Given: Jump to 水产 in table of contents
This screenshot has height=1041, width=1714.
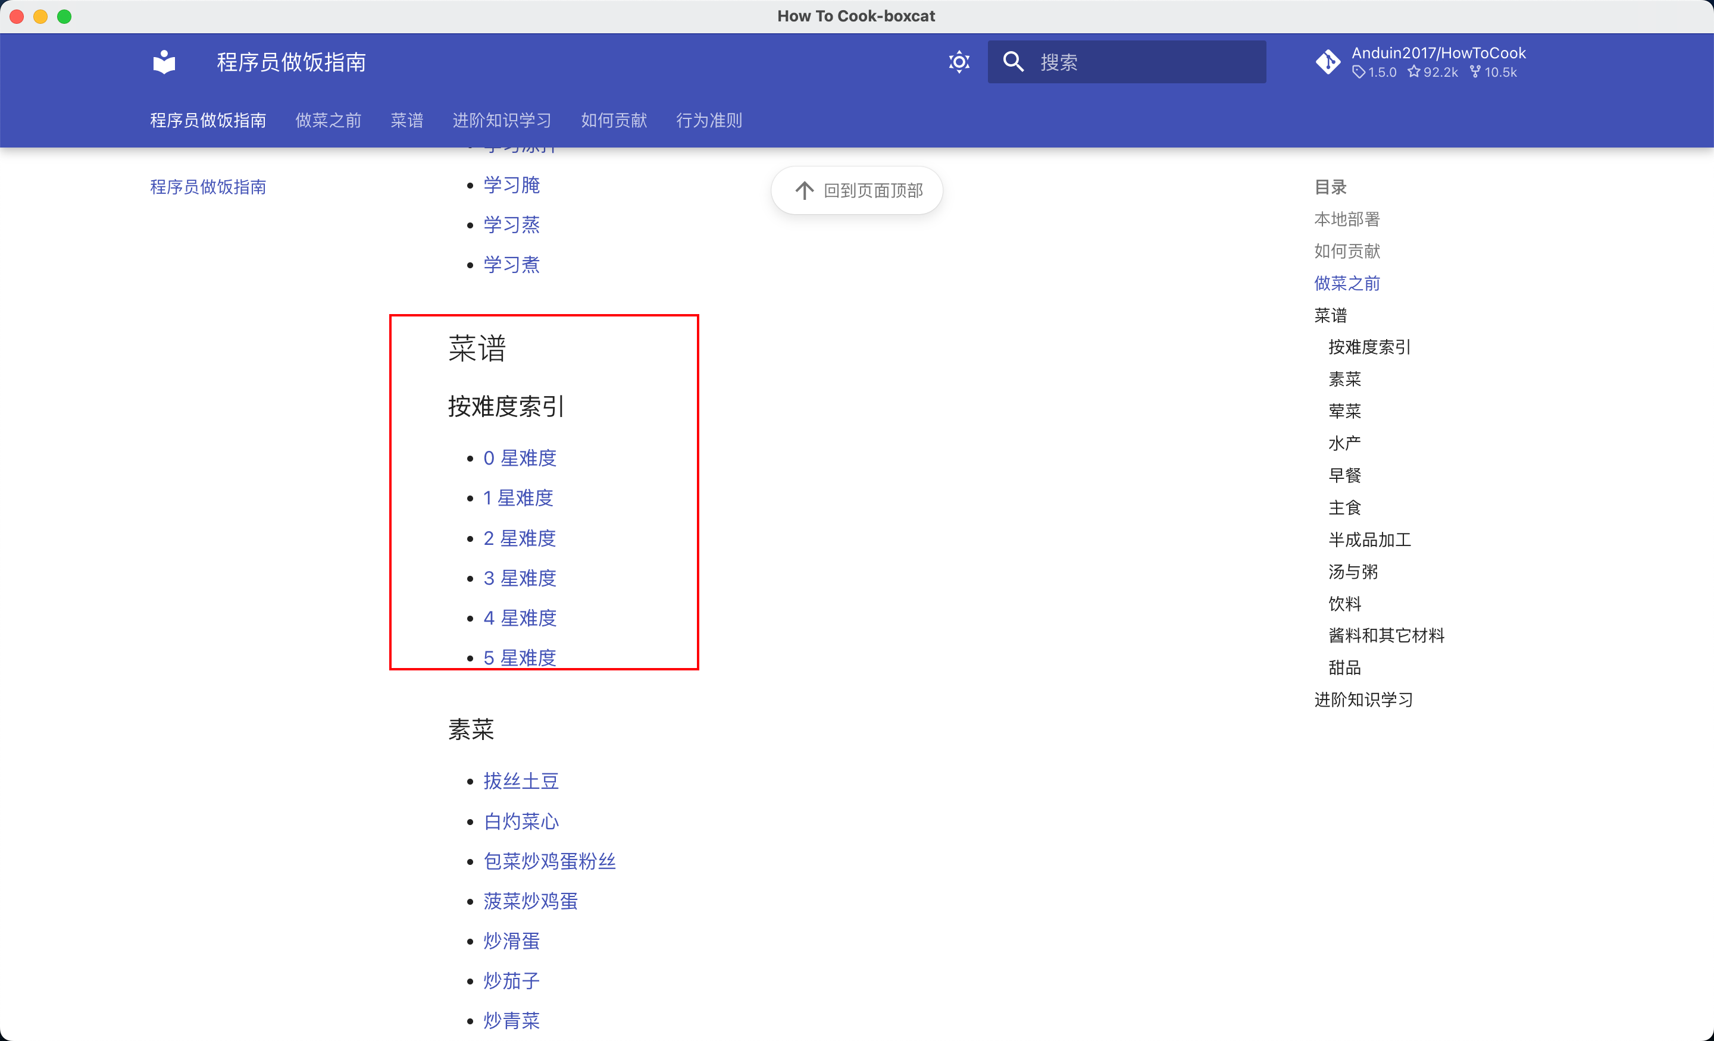Looking at the screenshot, I should point(1344,443).
